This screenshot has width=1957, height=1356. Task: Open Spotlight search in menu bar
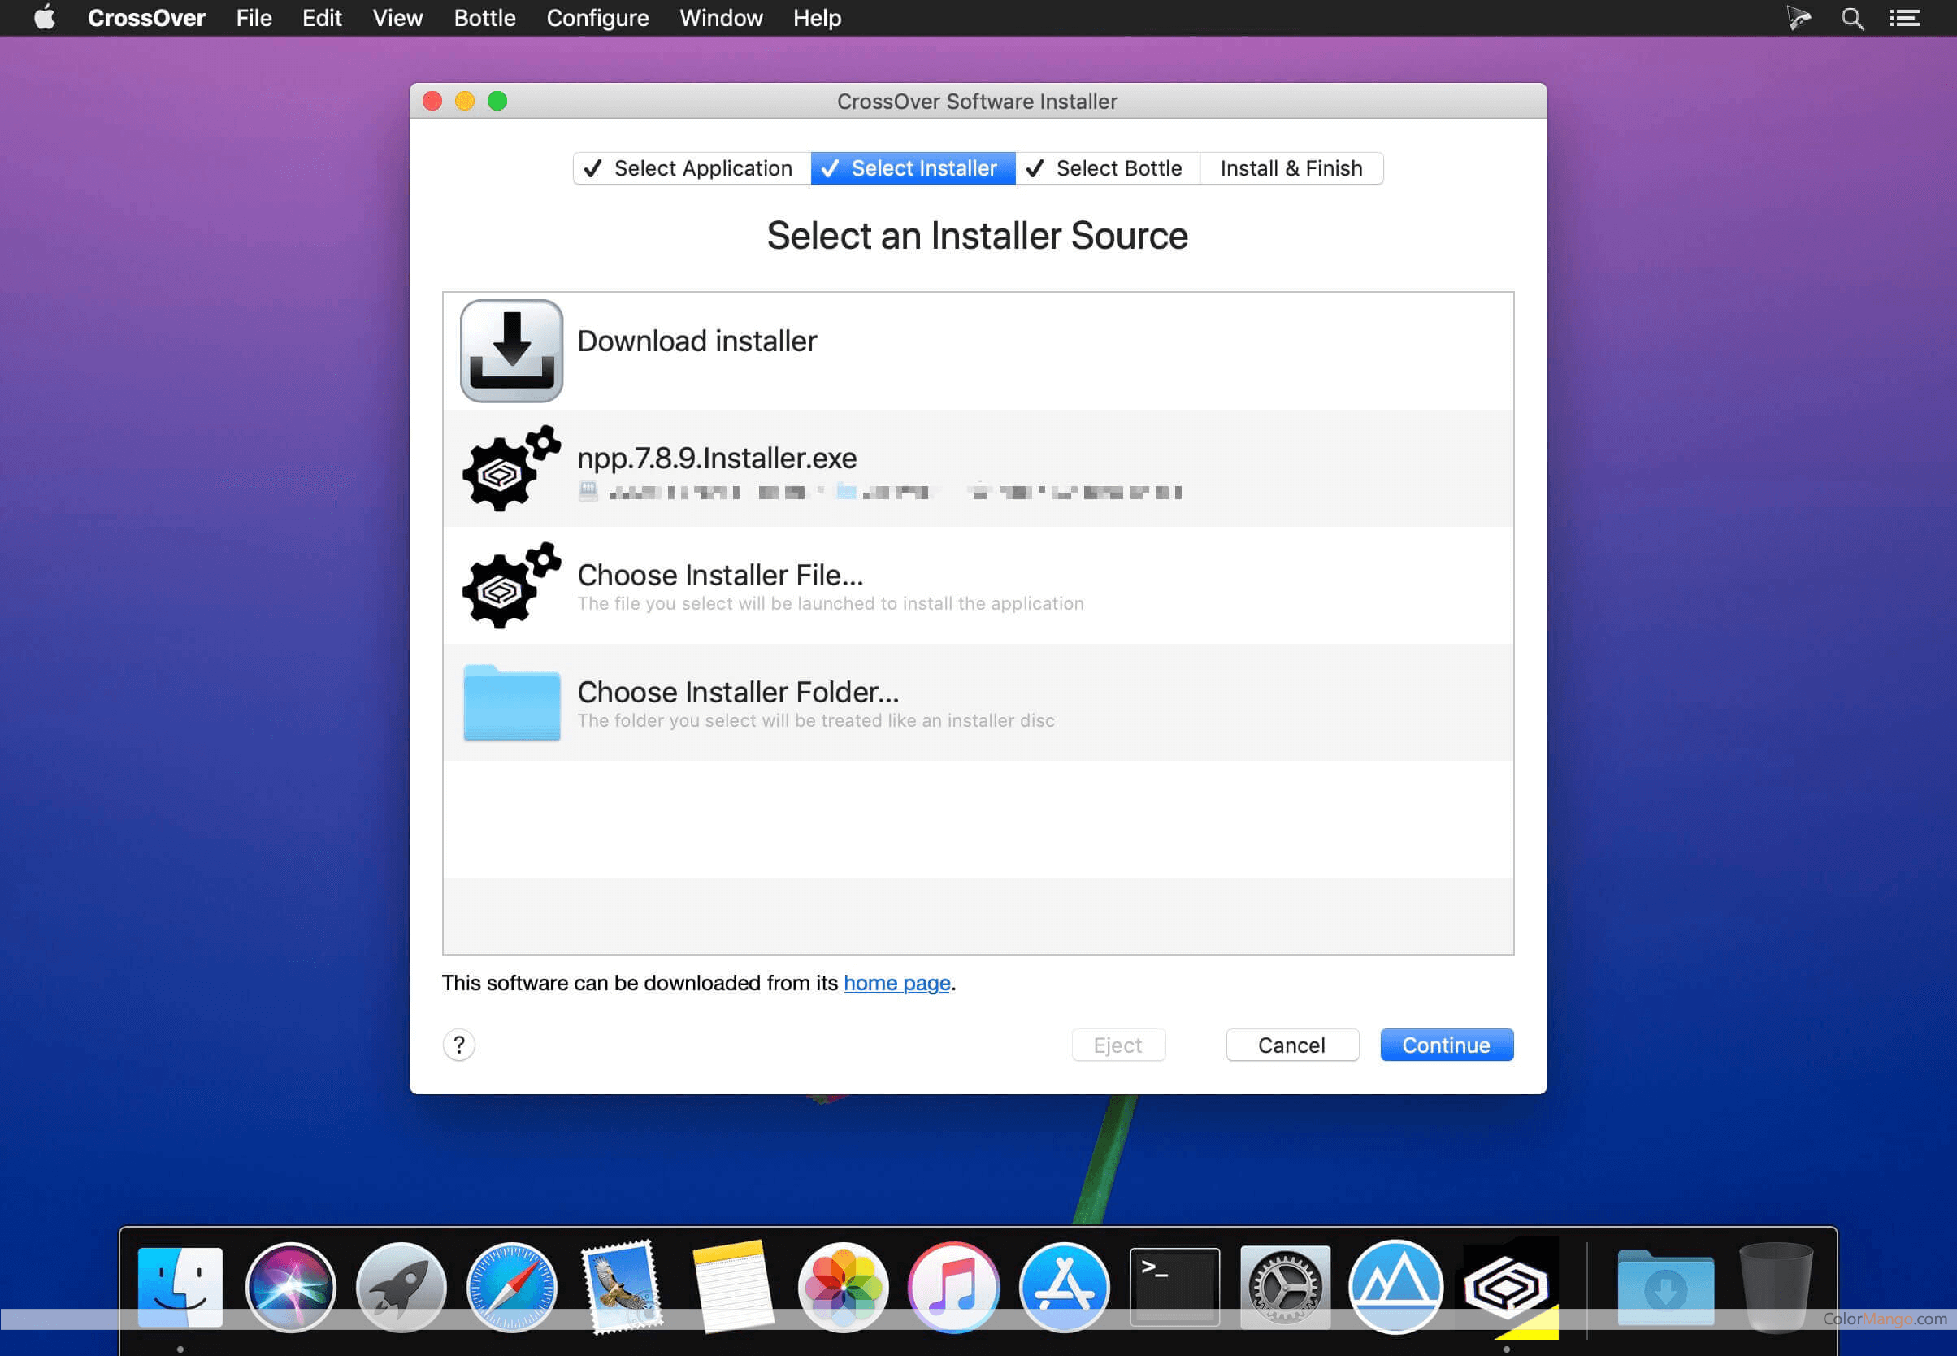[1851, 18]
